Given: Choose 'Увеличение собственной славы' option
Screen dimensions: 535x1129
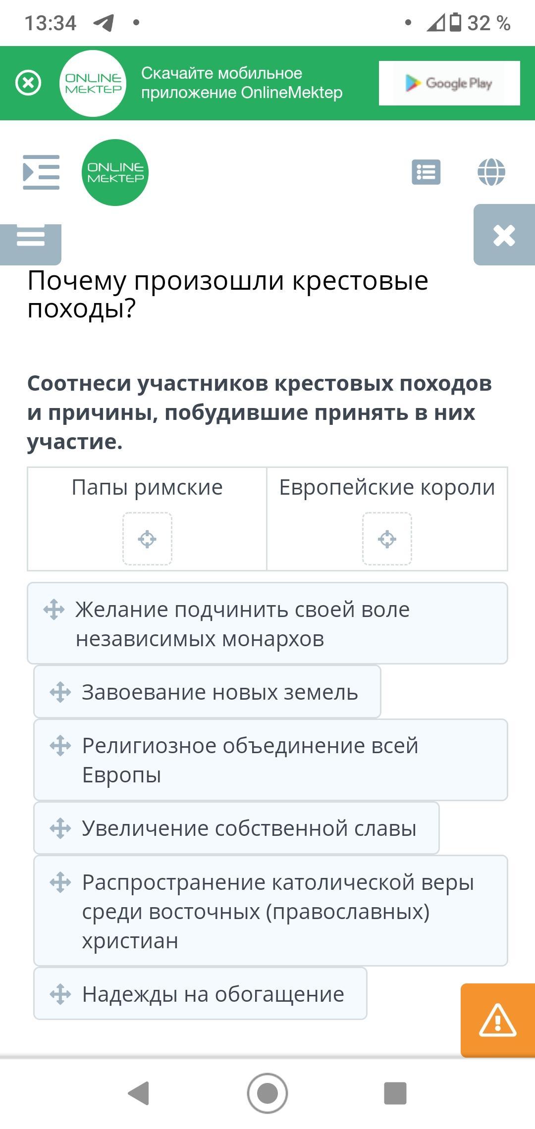Looking at the screenshot, I should pos(236,828).
